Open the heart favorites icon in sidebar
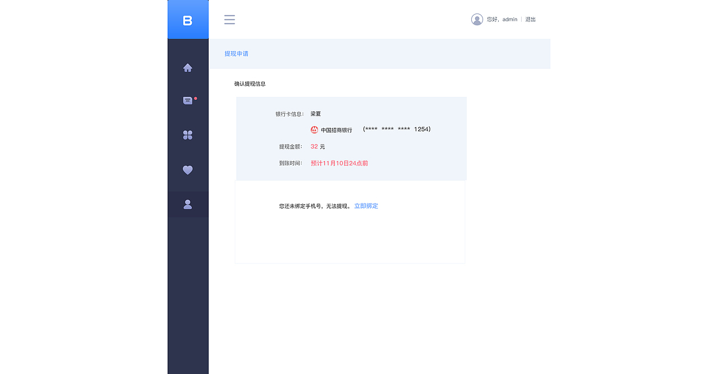The width and height of the screenshot is (718, 374). (x=188, y=170)
